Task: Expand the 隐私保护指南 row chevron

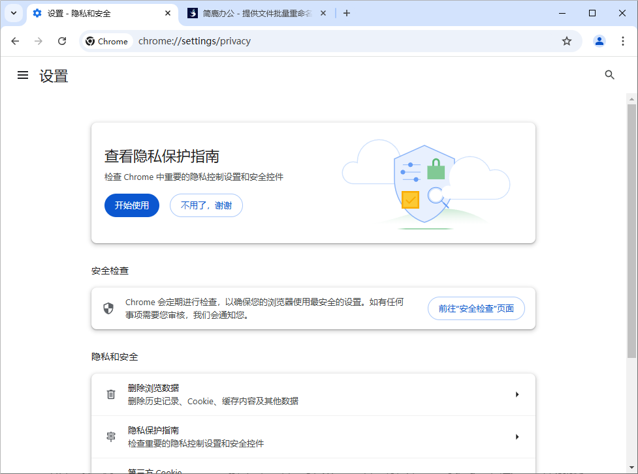Action: click(517, 437)
